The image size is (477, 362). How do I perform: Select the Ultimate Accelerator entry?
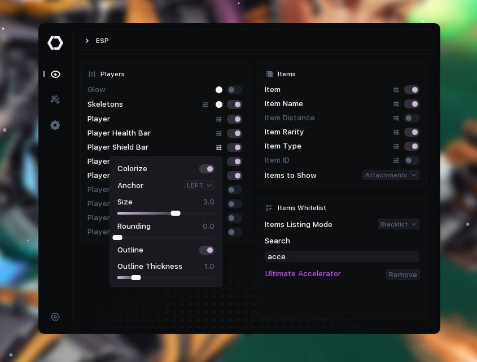[x=303, y=274]
